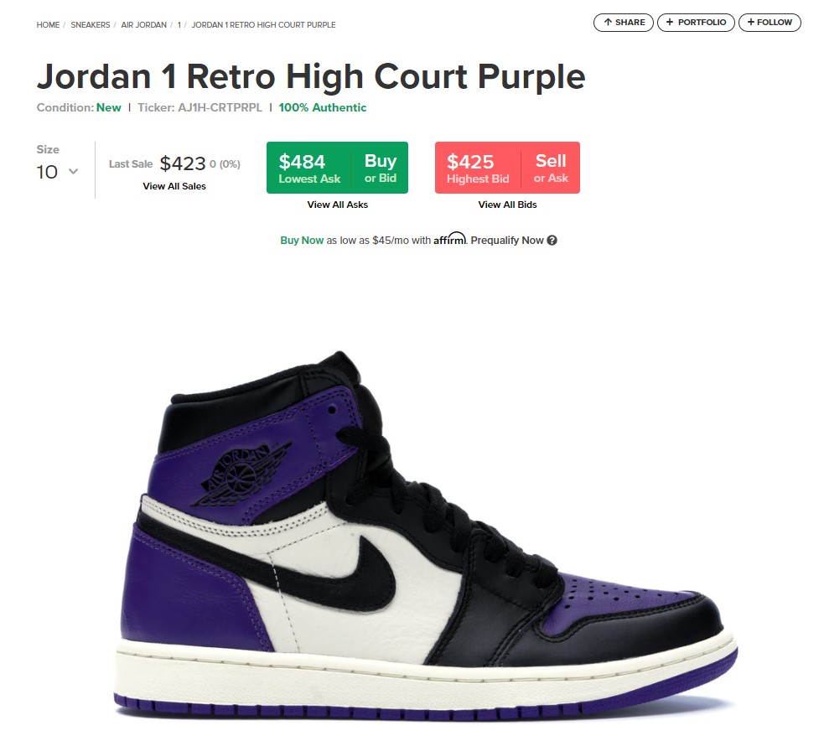
Task: Go to SNEAKERS breadcrumb
Action: (x=91, y=24)
